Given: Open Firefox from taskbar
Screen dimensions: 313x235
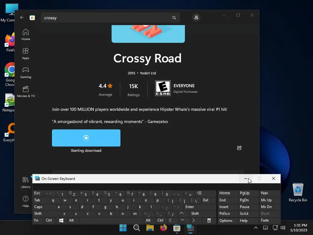Looking at the screenshot, I should click(x=164, y=228).
